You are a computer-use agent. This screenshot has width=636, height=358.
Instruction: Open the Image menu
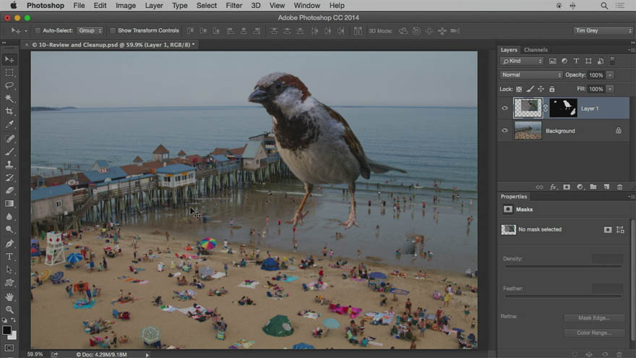click(x=126, y=6)
